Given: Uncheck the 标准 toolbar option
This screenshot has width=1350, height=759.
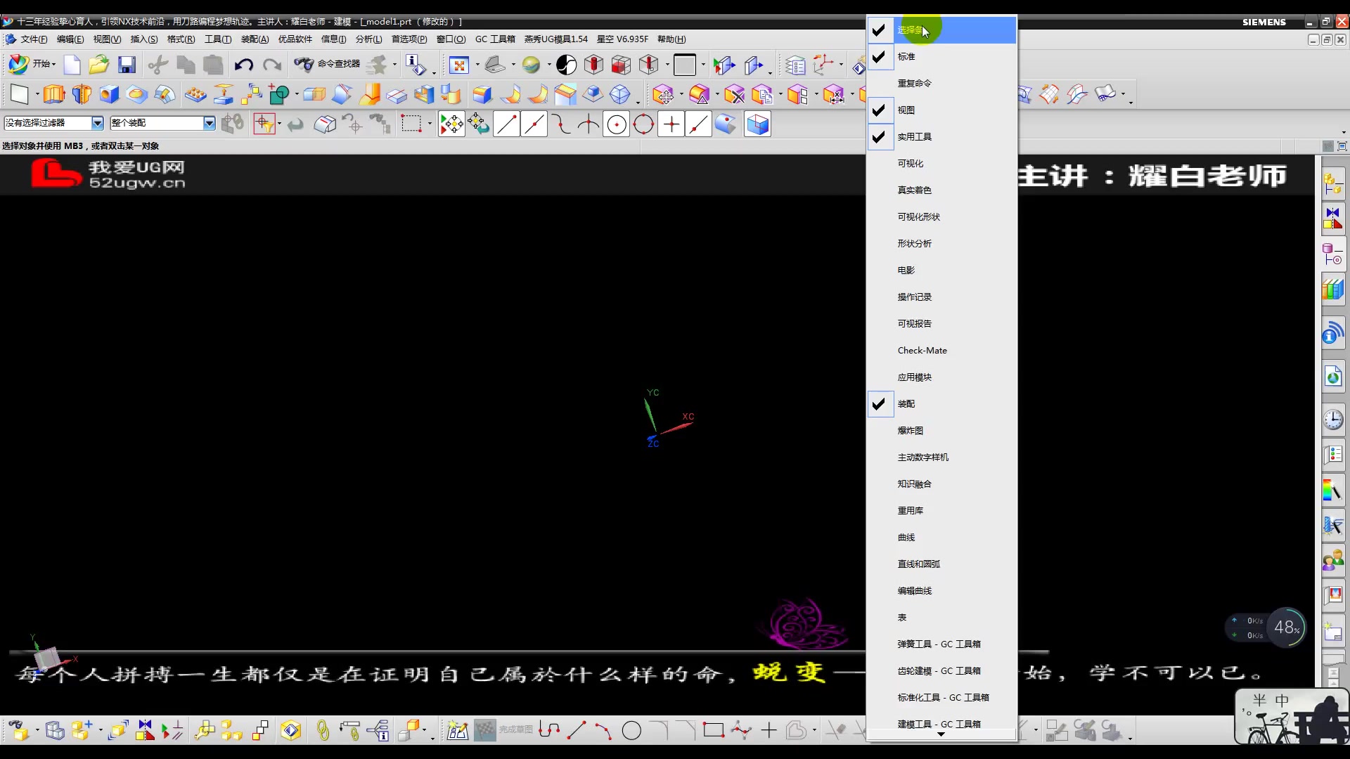Looking at the screenshot, I should point(906,56).
